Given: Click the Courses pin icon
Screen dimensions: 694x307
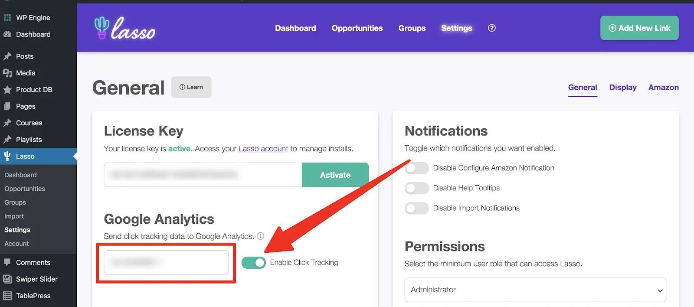Looking at the screenshot, I should tap(7, 123).
